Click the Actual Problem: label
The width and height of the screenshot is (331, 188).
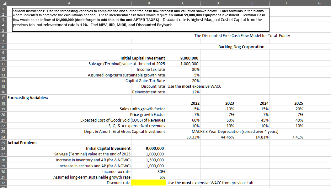[x=22, y=143]
